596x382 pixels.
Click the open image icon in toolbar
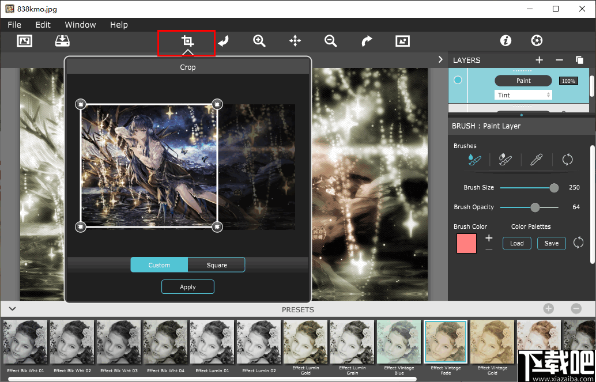tap(25, 41)
